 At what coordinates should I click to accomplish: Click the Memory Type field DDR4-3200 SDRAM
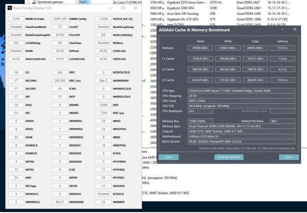pos(241,126)
